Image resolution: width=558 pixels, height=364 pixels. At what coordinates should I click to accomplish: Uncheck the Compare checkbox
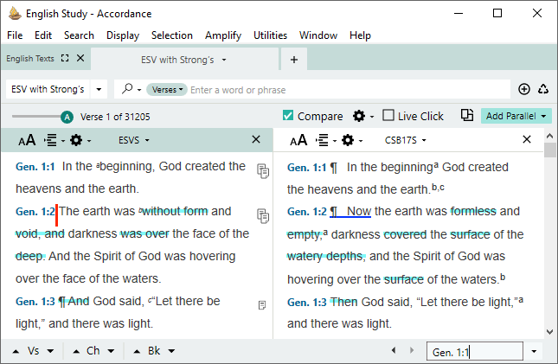click(289, 116)
